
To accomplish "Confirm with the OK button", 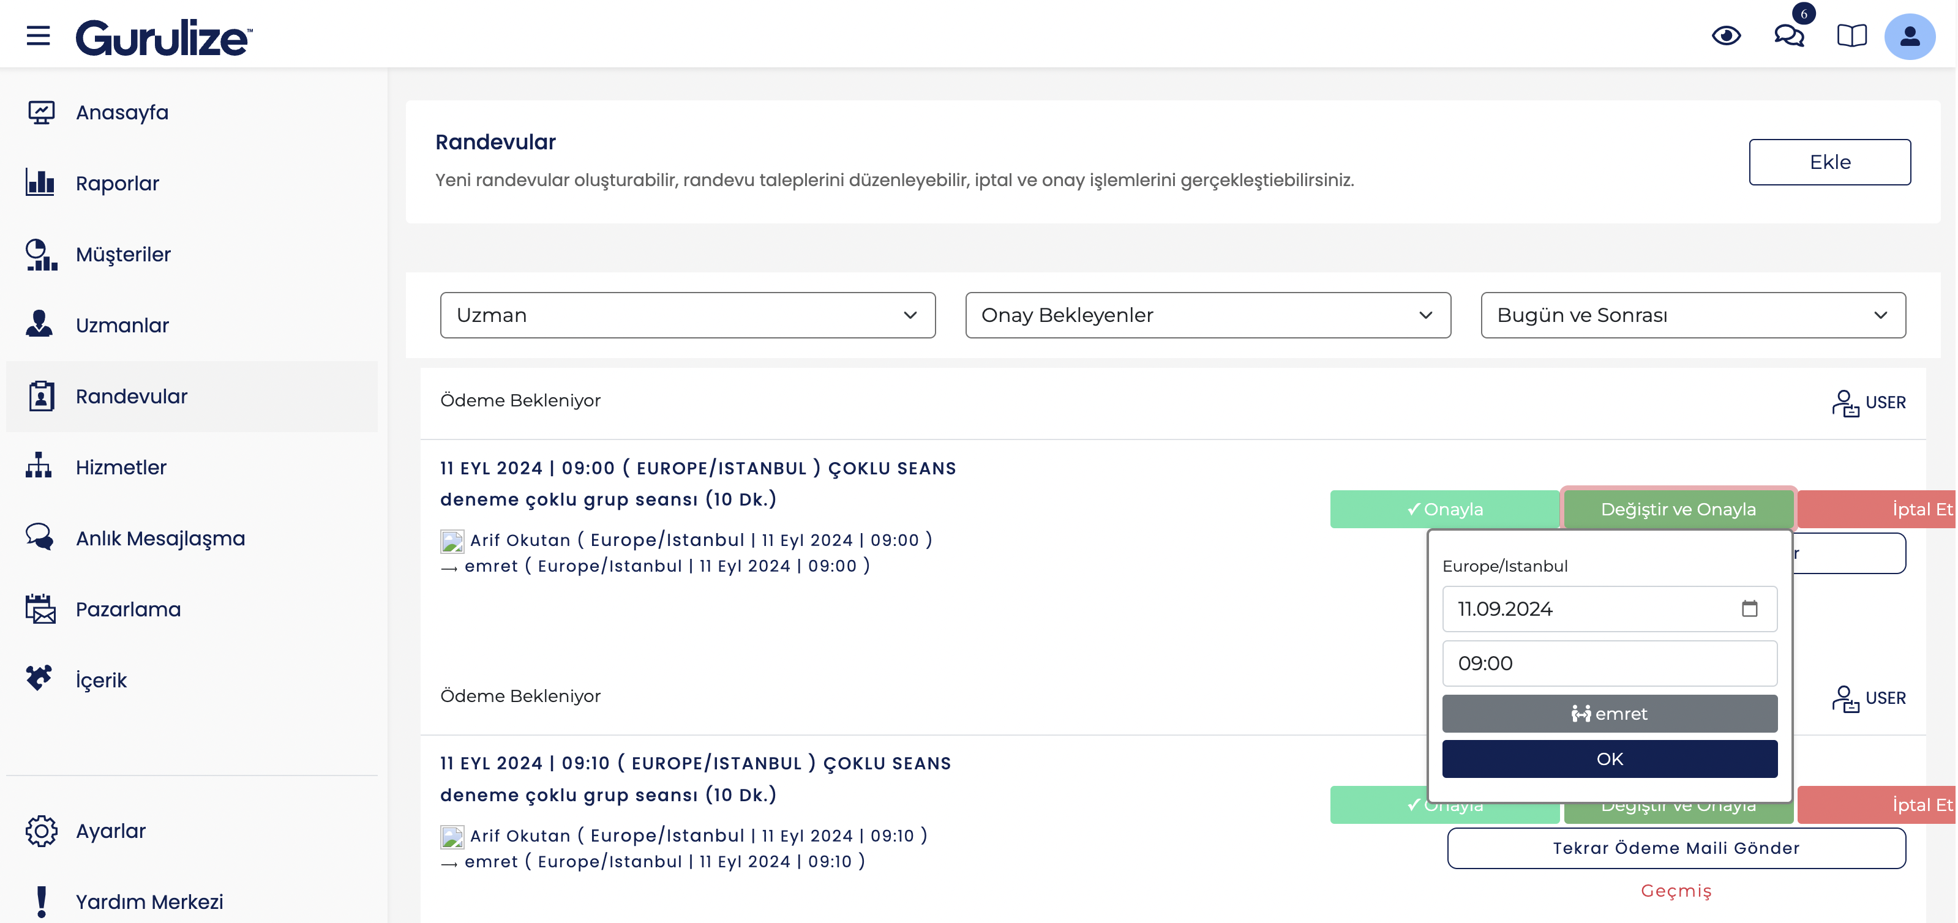I will tap(1609, 759).
